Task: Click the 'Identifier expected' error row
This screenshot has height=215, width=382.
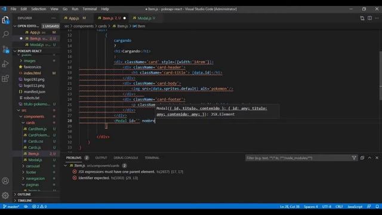Action: 94,178
